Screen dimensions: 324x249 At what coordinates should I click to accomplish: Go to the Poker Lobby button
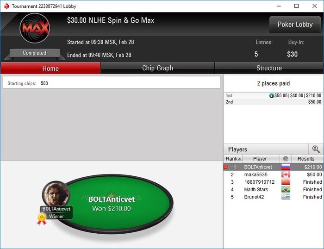click(x=295, y=25)
